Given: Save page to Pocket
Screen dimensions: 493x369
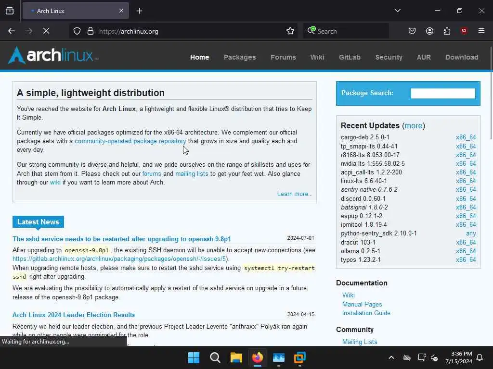Looking at the screenshot, I should pos(412,31).
